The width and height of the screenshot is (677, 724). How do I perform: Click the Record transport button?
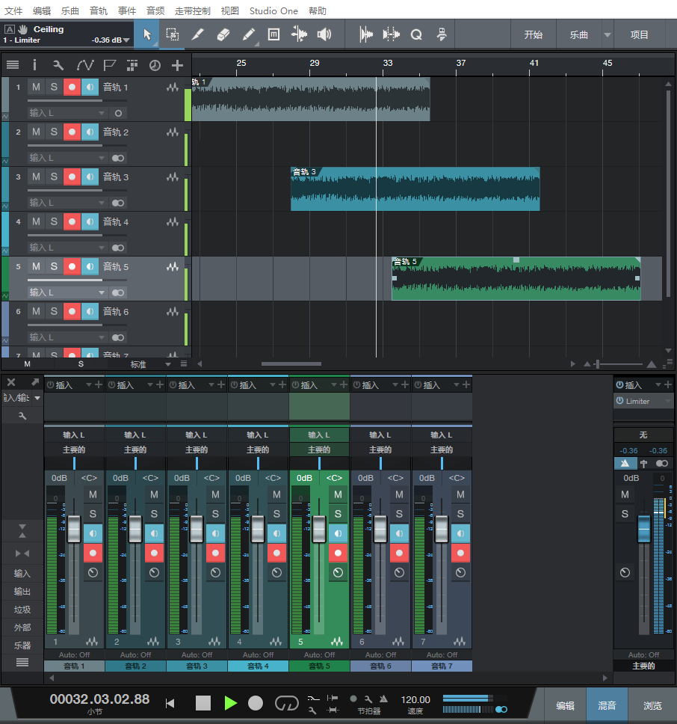pos(256,703)
